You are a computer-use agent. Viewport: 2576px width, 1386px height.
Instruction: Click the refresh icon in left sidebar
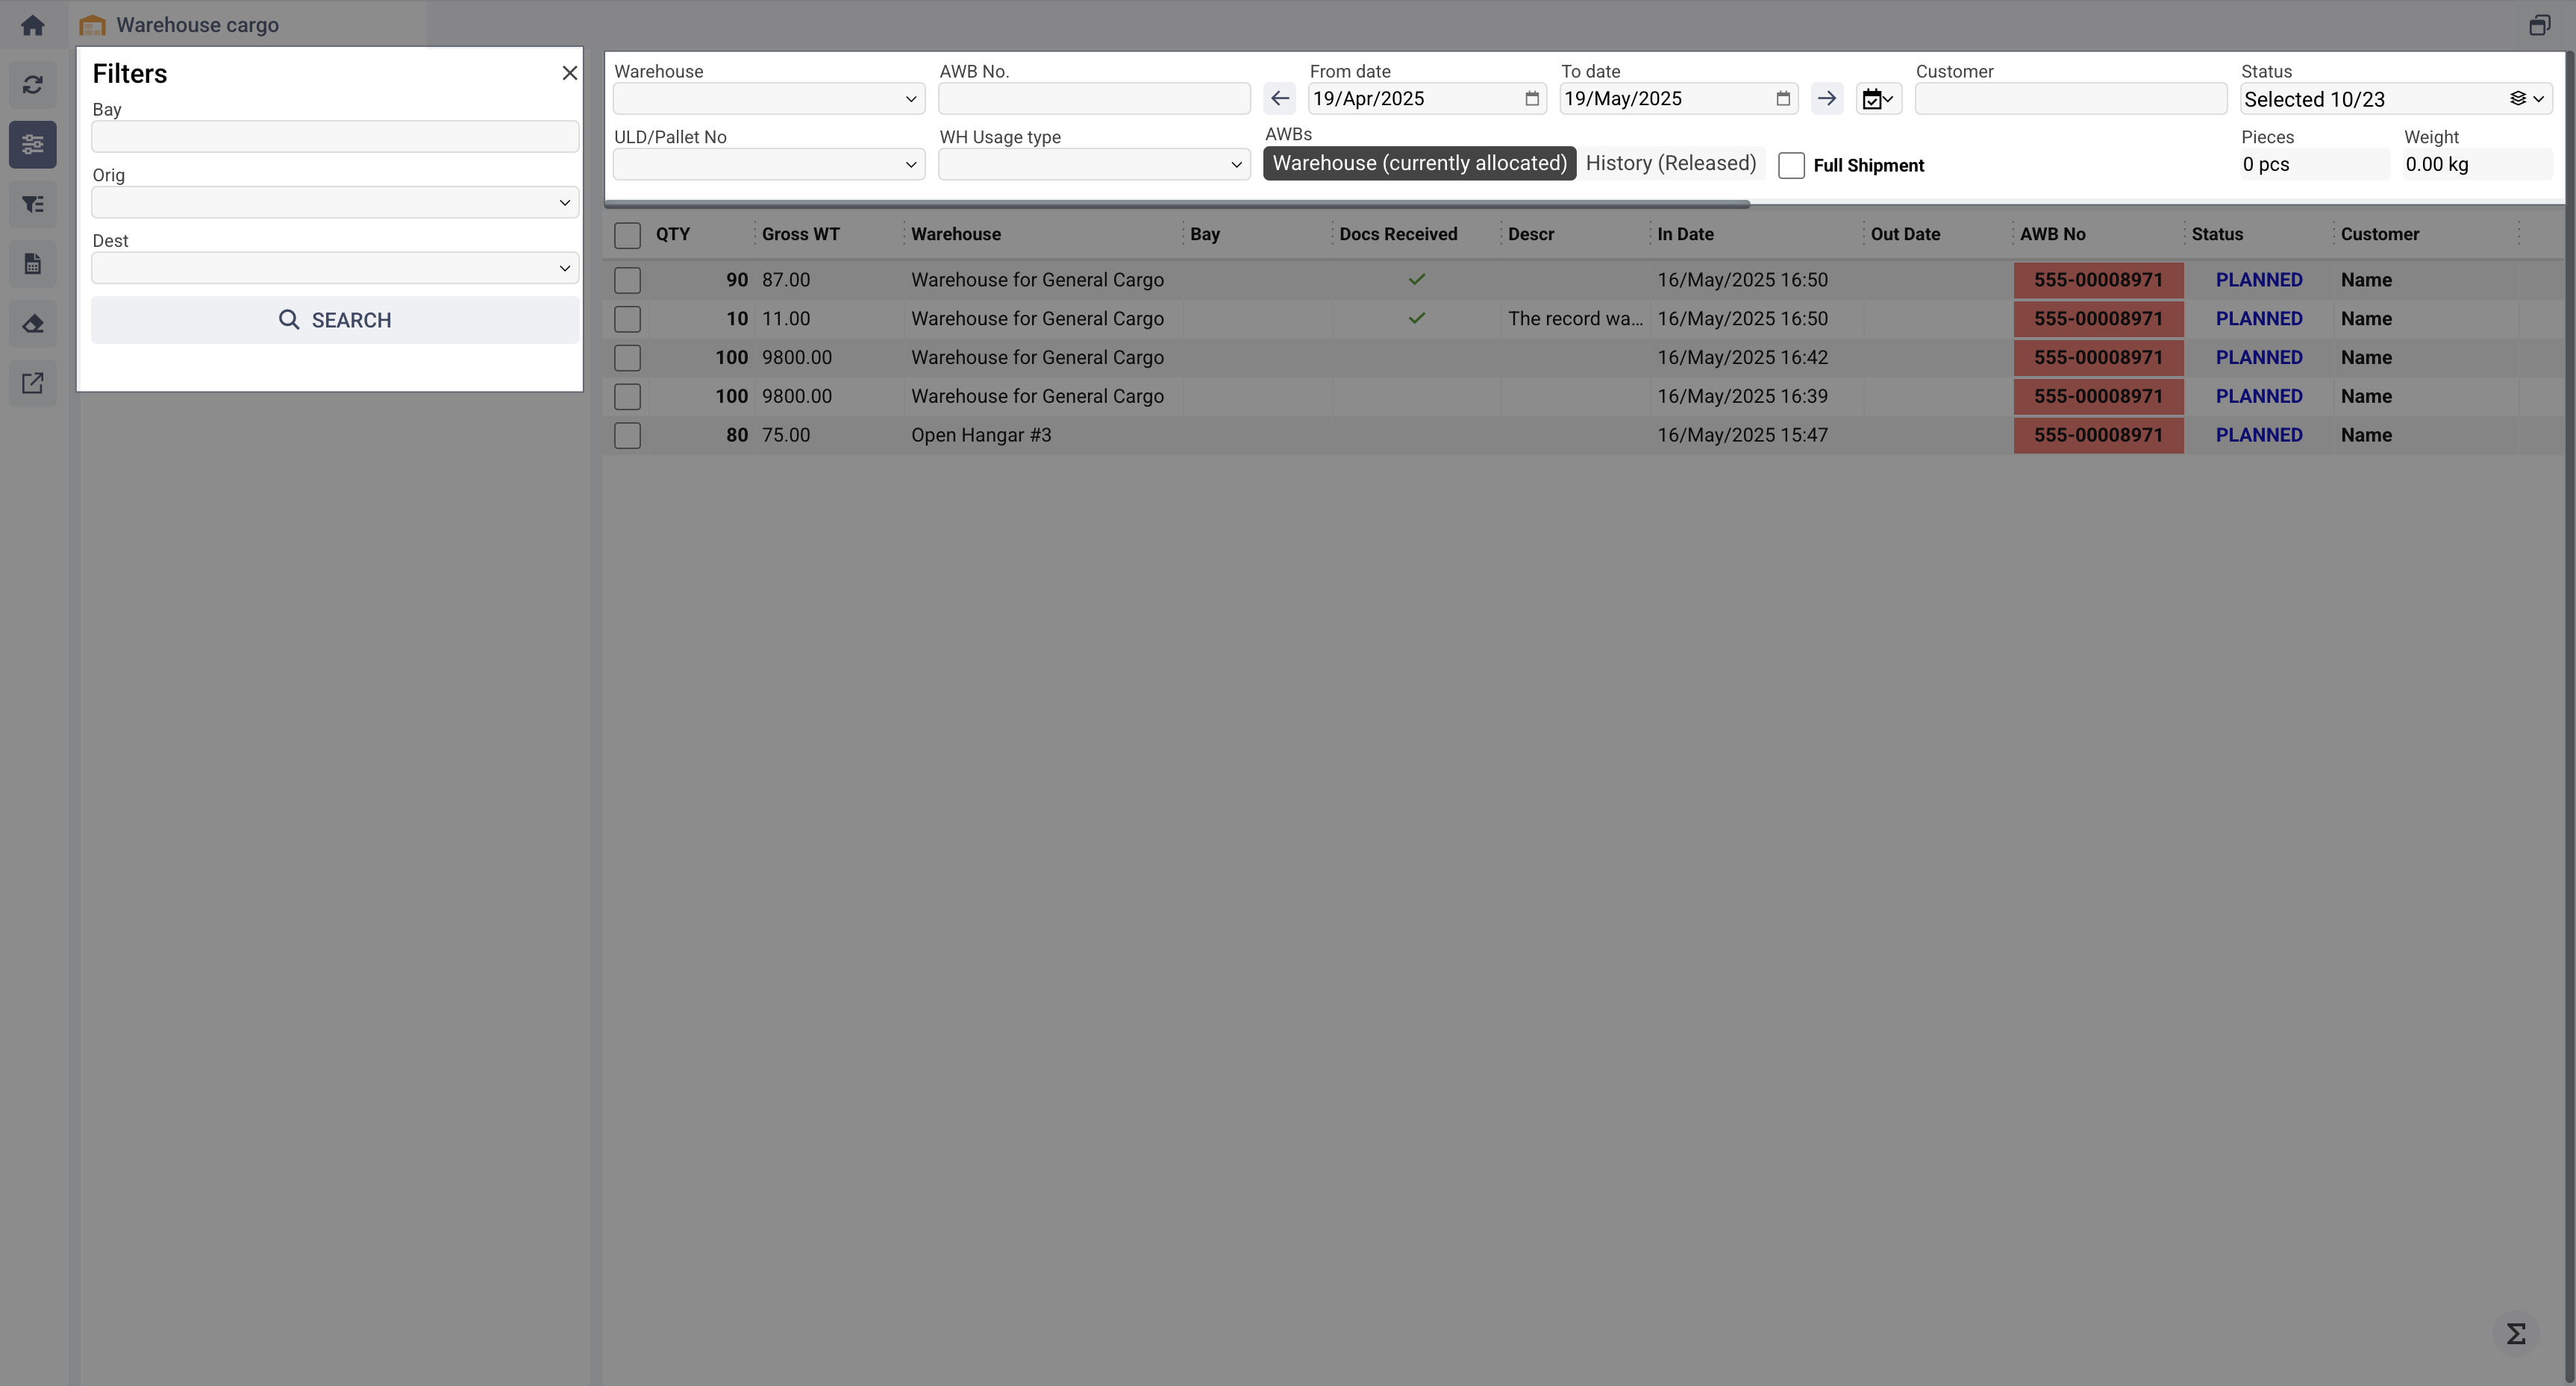[x=32, y=85]
